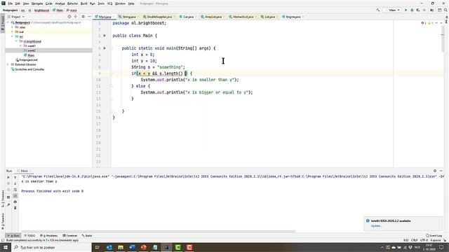Collapse the src folder
The width and height of the screenshot is (449, 252).
(x=13, y=36)
